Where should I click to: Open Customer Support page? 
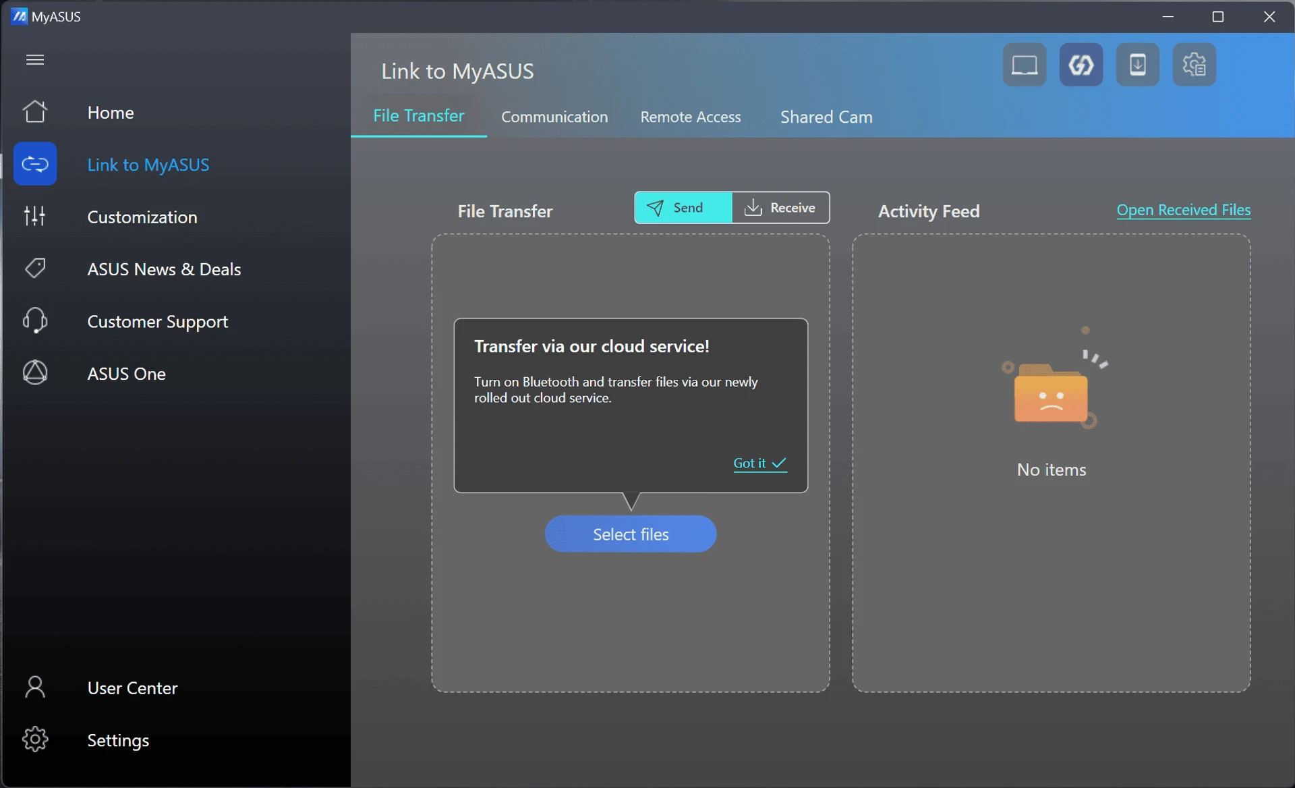click(x=158, y=322)
